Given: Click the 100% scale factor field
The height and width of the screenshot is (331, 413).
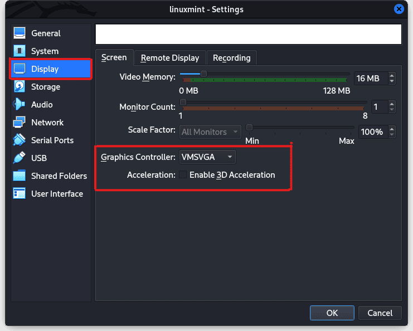Looking at the screenshot, I should pos(373,132).
